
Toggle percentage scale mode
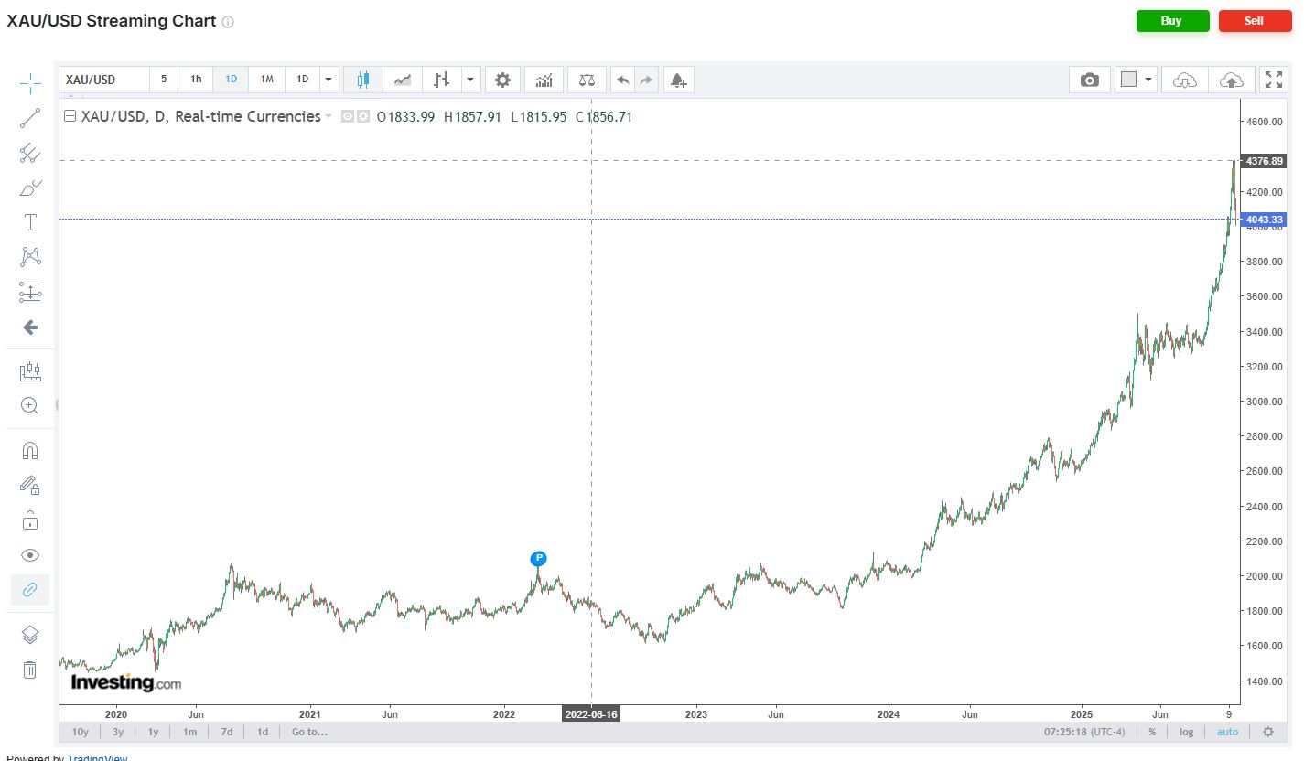point(1152,732)
